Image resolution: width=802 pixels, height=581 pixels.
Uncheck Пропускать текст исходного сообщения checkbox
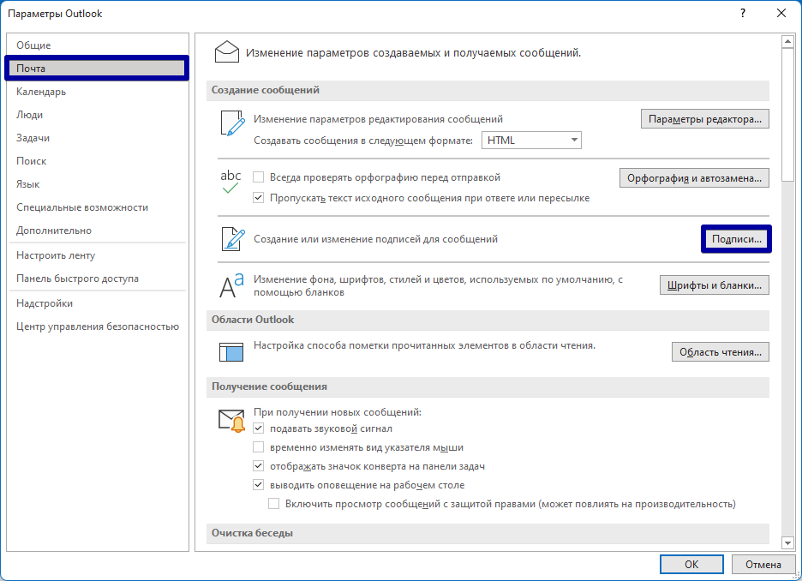pyautogui.click(x=258, y=198)
